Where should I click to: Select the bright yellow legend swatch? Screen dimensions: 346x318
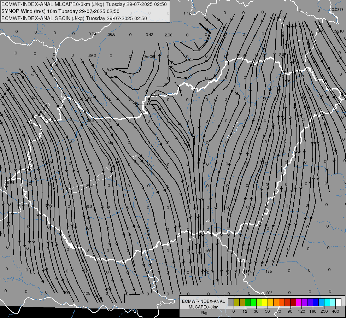[265, 302]
